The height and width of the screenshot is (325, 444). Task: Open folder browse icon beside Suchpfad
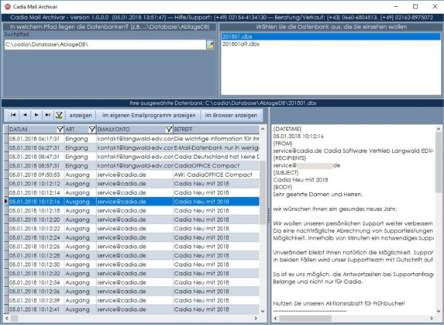[x=211, y=45]
